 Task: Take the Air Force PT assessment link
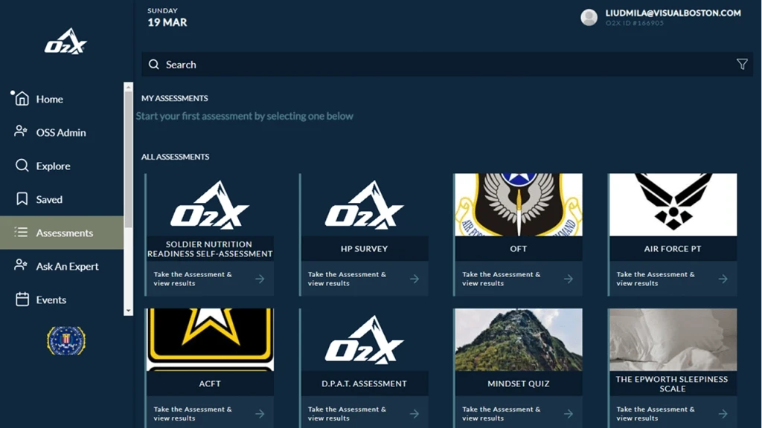[656, 279]
